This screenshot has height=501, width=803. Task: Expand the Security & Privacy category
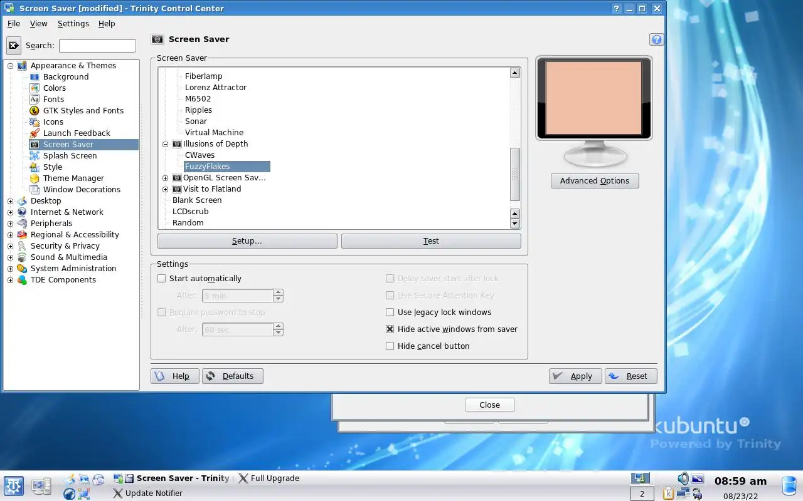pos(10,246)
